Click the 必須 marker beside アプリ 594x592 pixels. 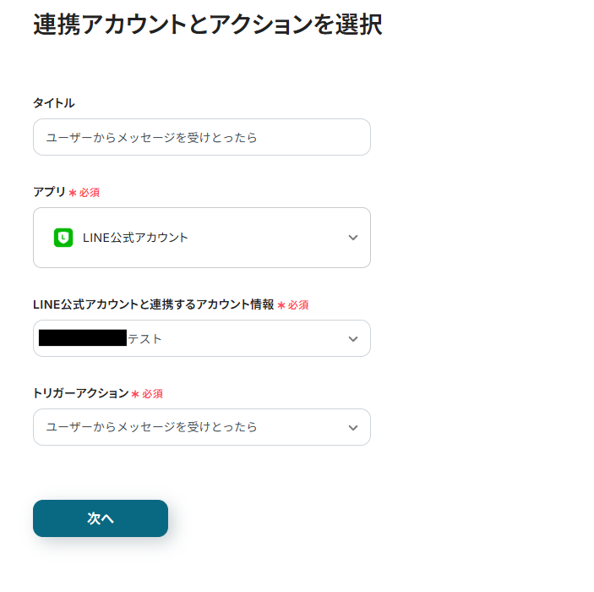pos(90,193)
